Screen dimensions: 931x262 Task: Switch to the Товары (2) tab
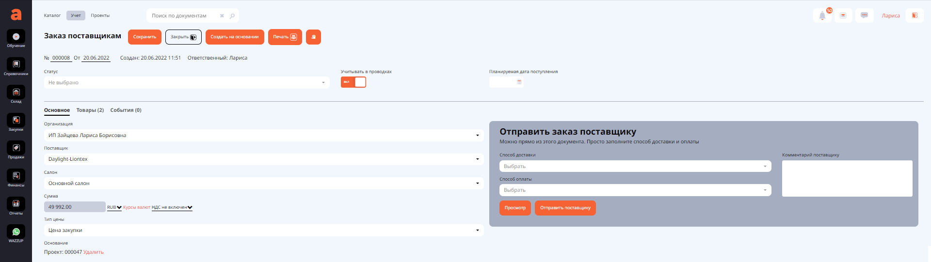tap(90, 110)
